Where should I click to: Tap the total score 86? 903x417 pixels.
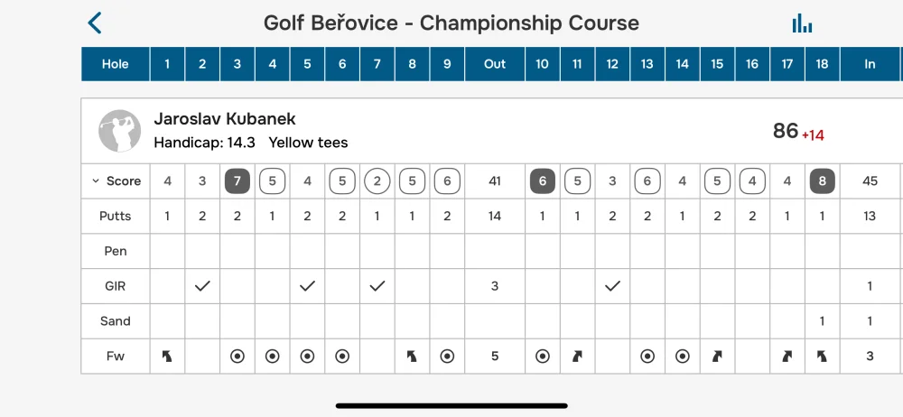785,131
